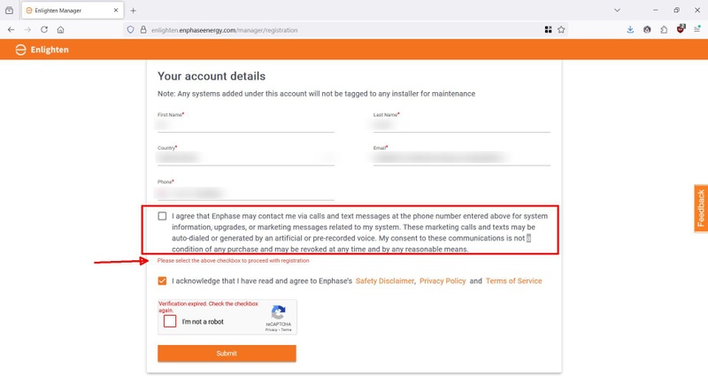Viewport: 708px width, 376px height.
Task: Open the Privacy Policy link
Action: [442, 281]
